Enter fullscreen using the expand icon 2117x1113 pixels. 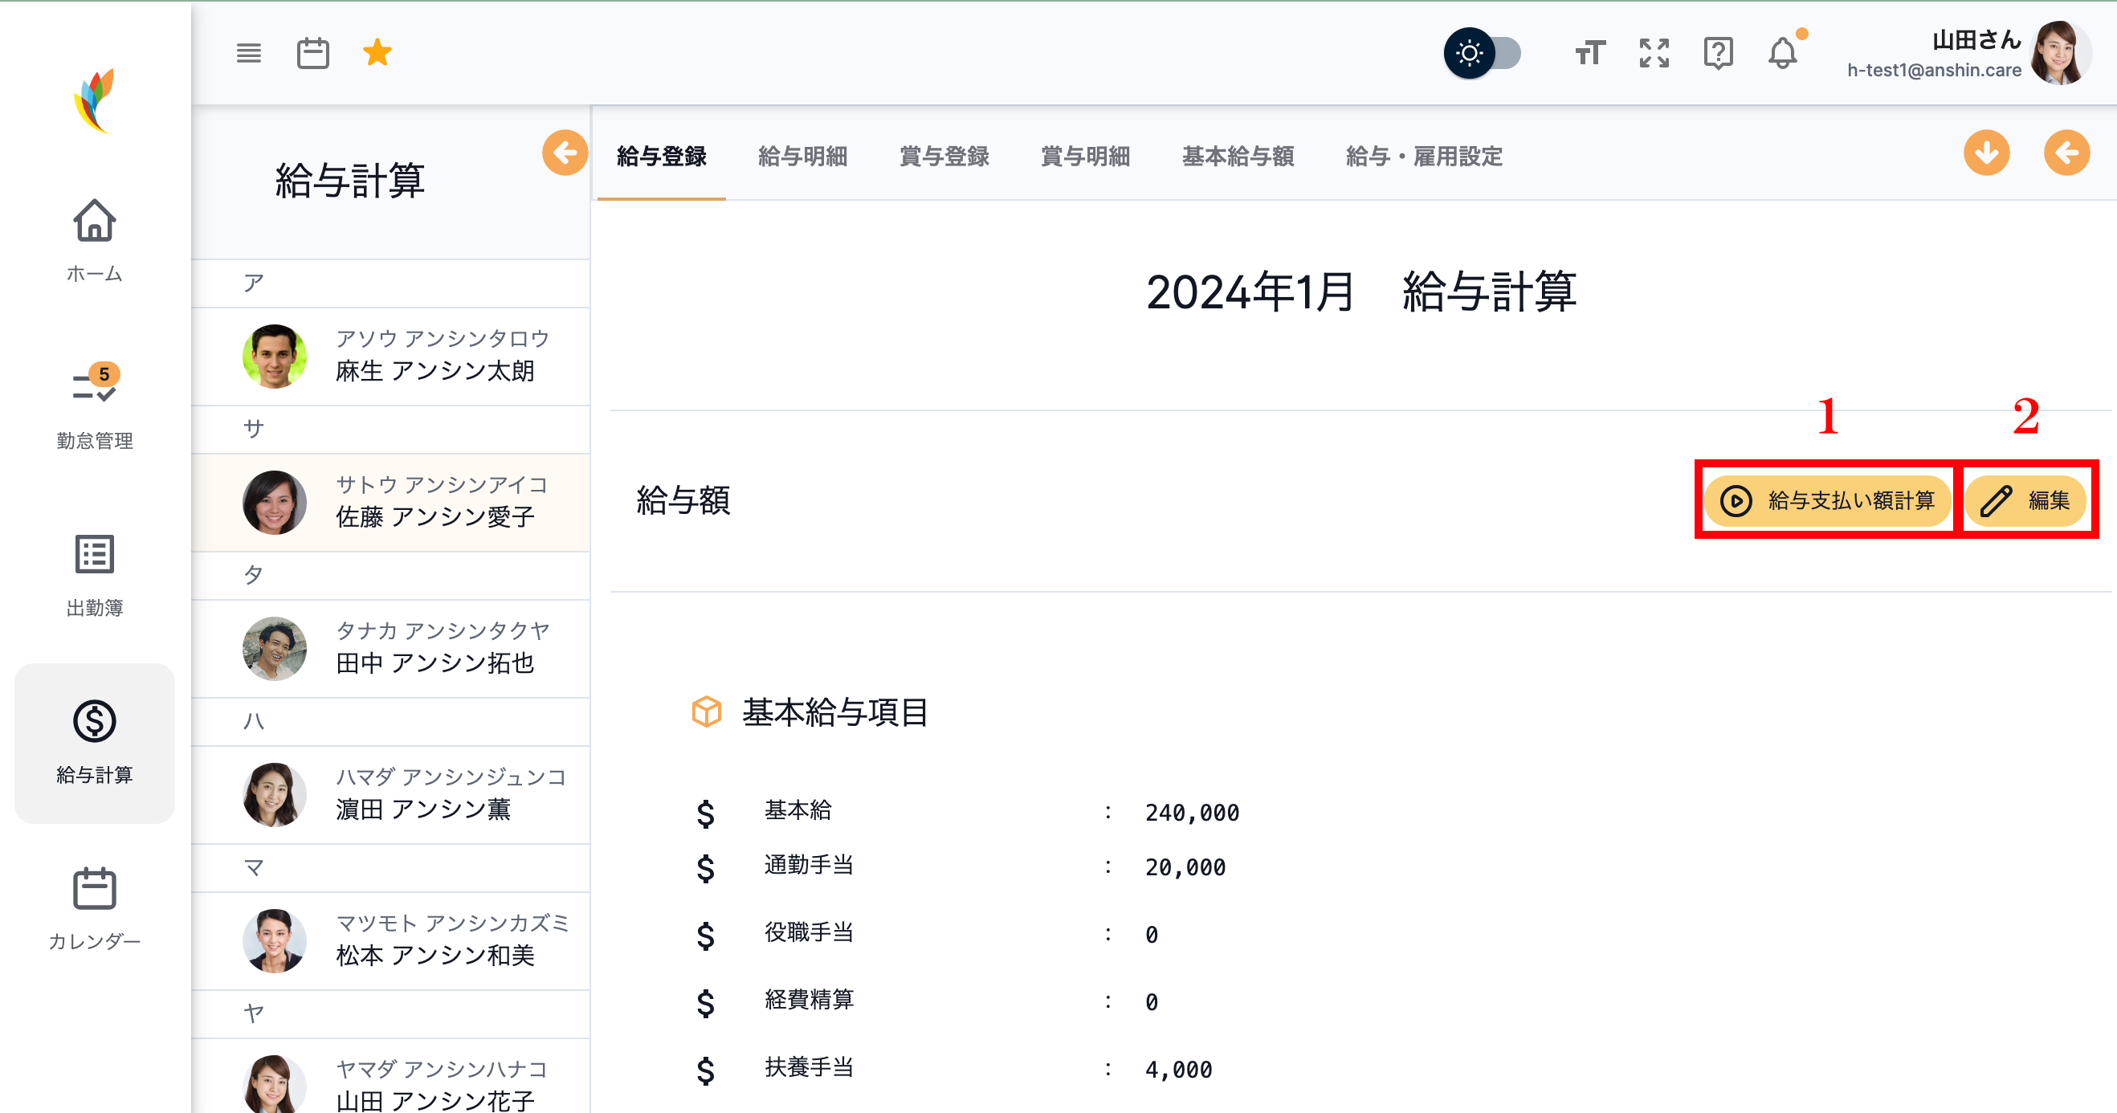1653,53
